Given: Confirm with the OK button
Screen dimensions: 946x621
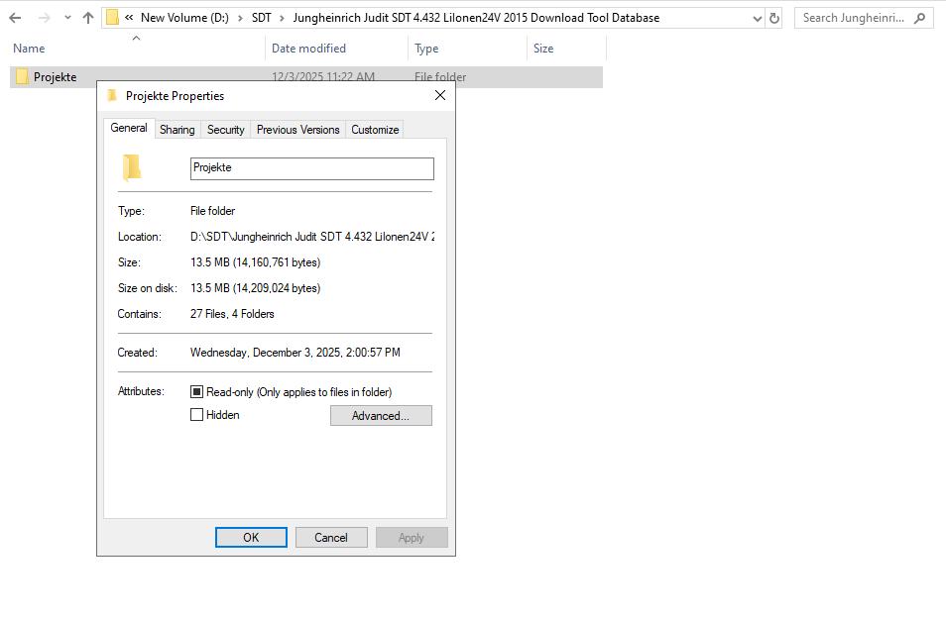Looking at the screenshot, I should click(251, 537).
